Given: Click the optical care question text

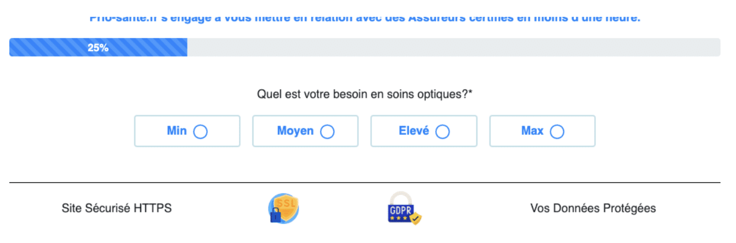Looking at the screenshot, I should click(x=362, y=94).
